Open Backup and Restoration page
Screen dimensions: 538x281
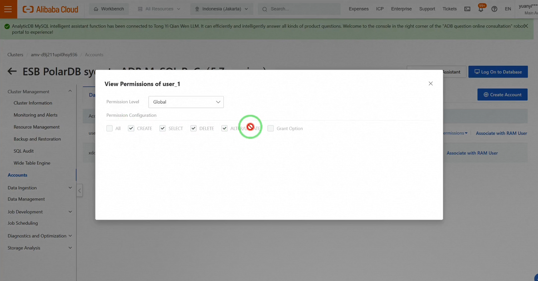[x=37, y=139]
